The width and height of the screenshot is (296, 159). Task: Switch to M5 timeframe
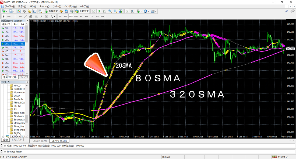click(65, 16)
